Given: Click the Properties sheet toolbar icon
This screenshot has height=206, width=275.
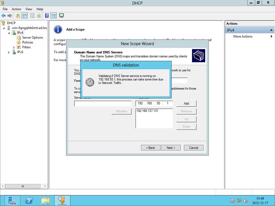Looking at the screenshot, I should click(x=32, y=16).
